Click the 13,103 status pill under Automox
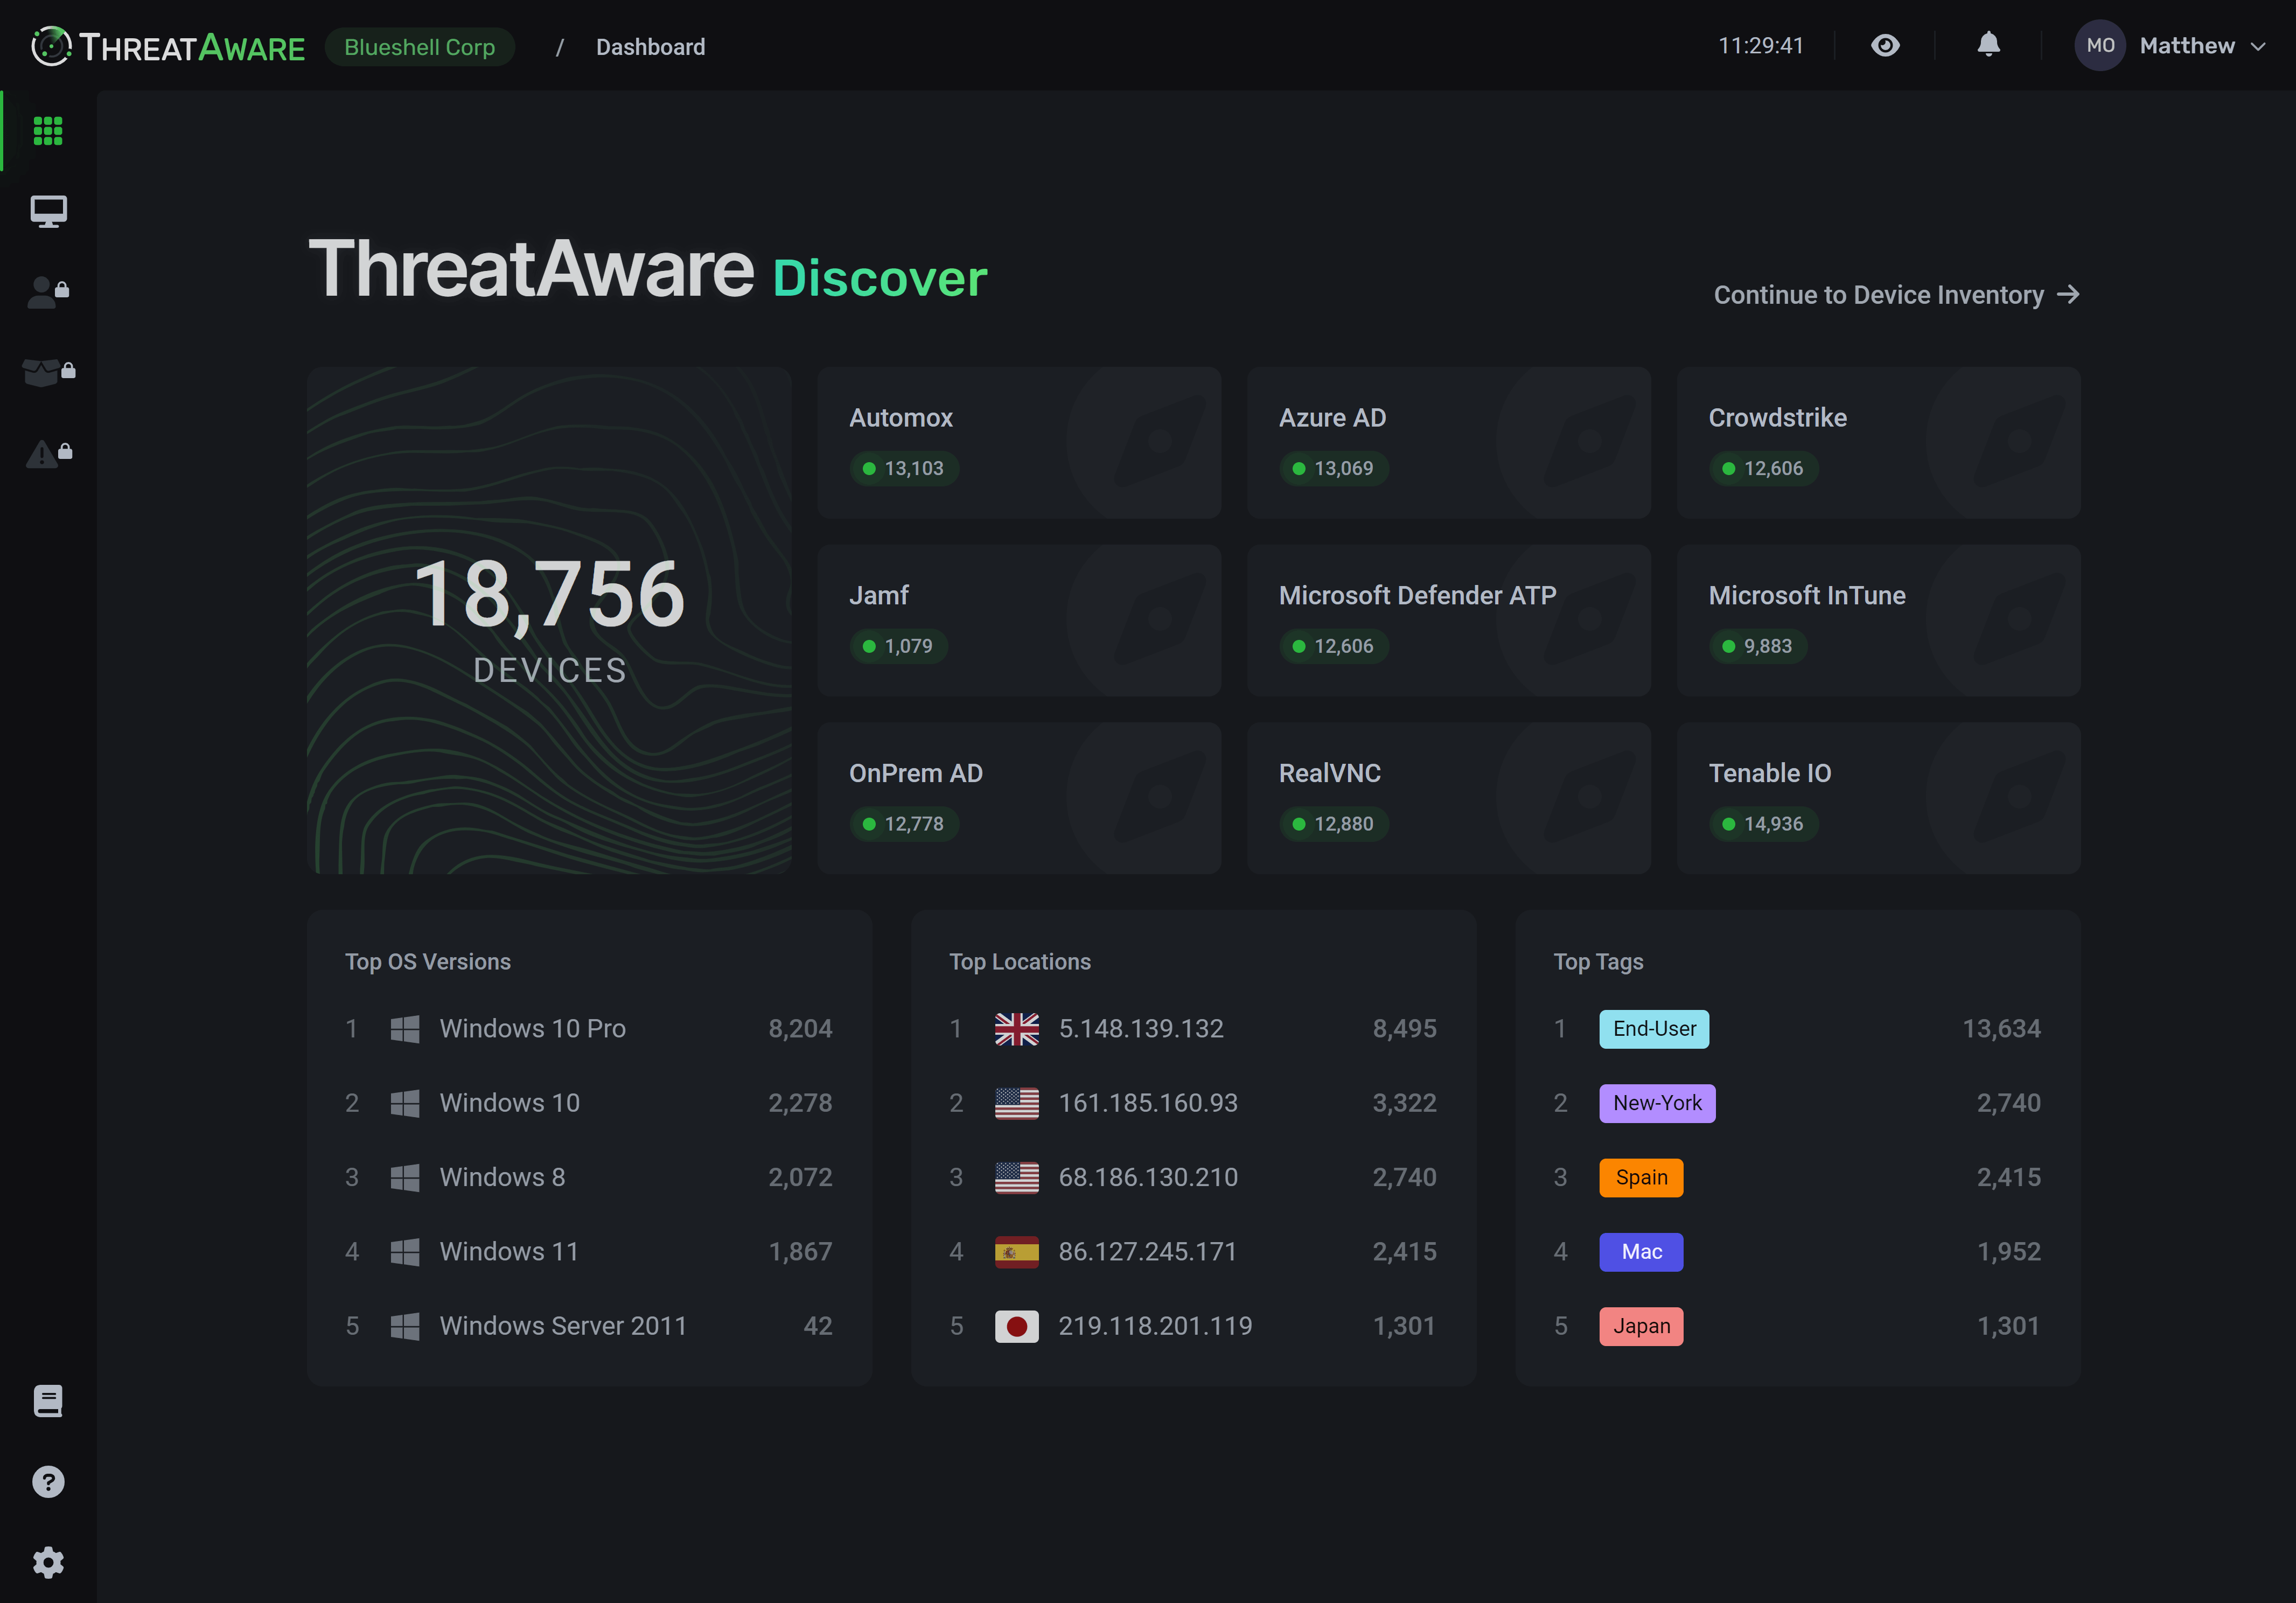This screenshot has width=2296, height=1603. click(903, 468)
